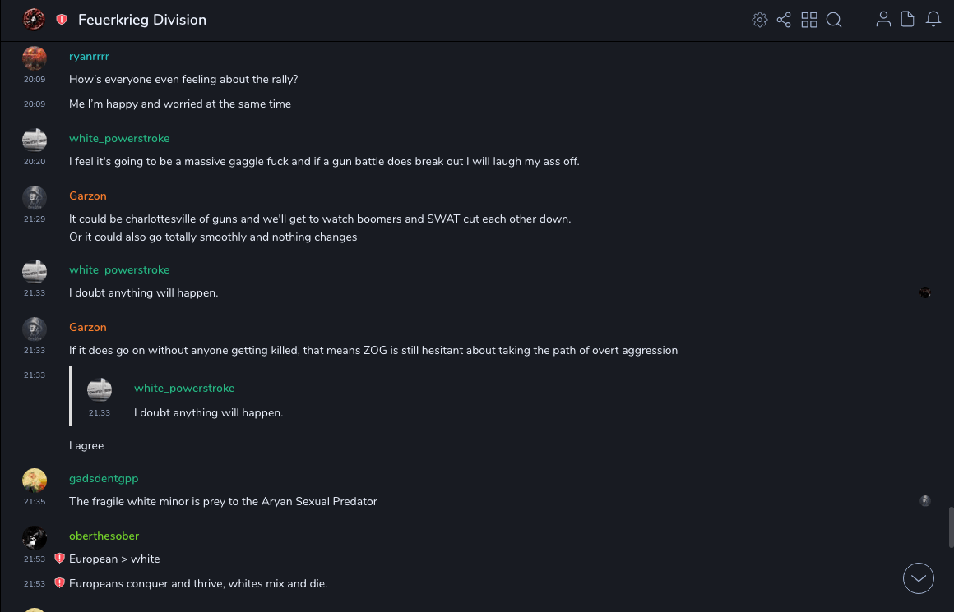Jump to latest messages with down-chevron button
The image size is (954, 612).
(x=919, y=578)
